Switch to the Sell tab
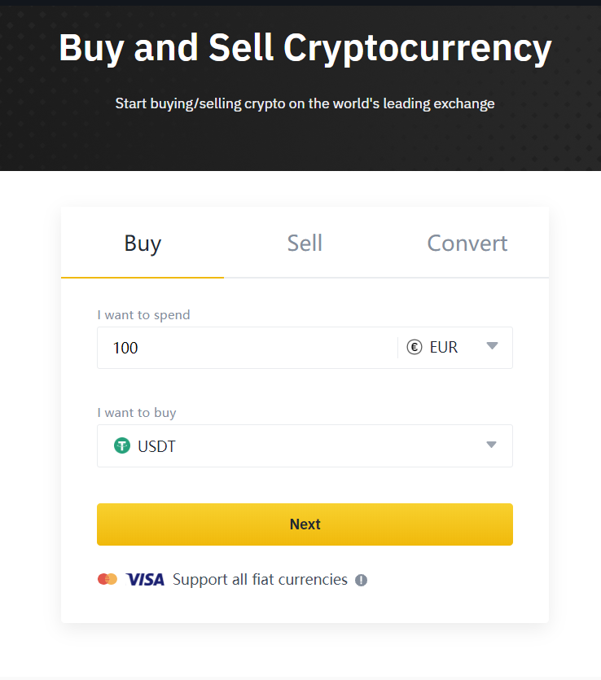The image size is (601, 680). [x=305, y=243]
